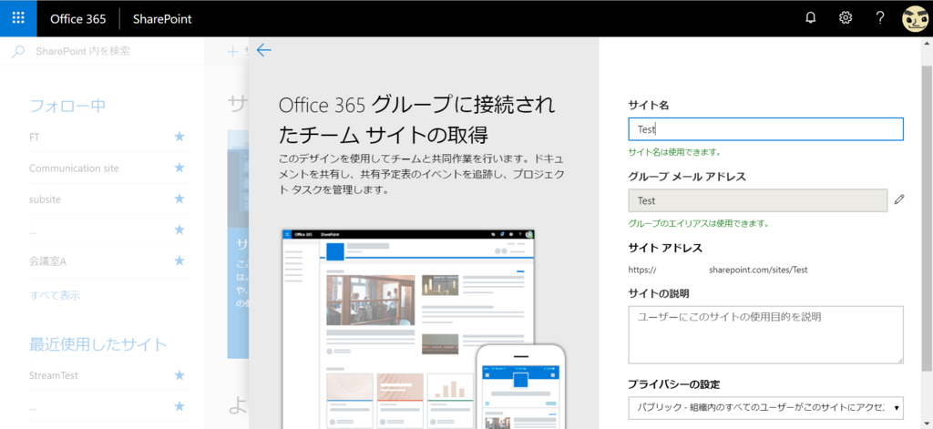Open the Communication site link
This screenshot has height=429, width=933.
(x=74, y=168)
